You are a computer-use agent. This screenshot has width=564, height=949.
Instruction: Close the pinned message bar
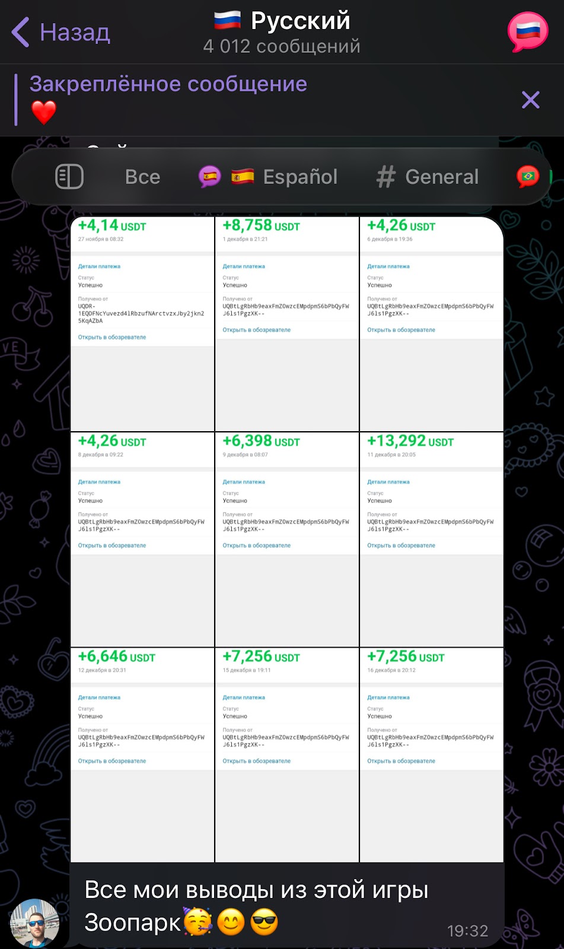tap(530, 100)
